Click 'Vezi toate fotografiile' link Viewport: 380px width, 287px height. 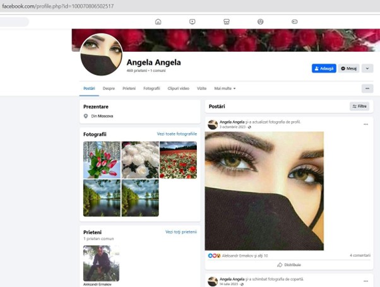[177, 134]
